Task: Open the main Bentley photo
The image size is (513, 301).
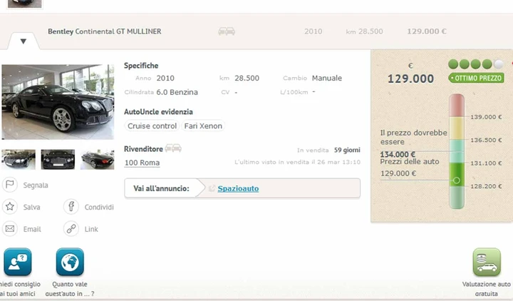Action: [x=58, y=102]
